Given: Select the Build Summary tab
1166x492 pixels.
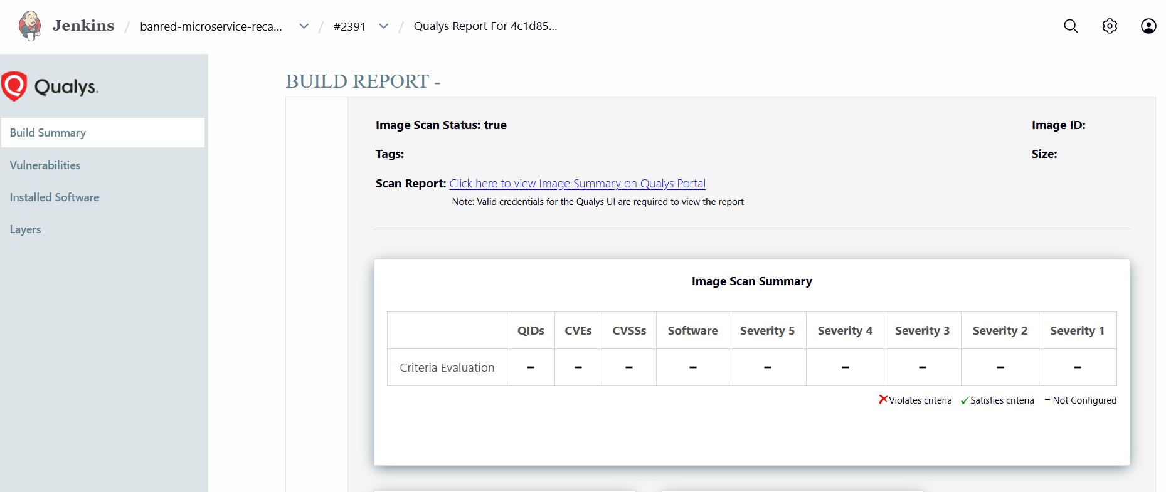Looking at the screenshot, I should coord(48,133).
